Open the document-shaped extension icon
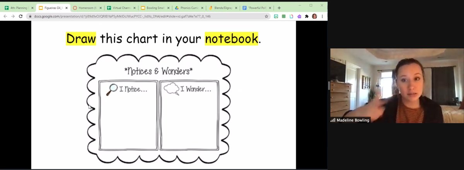Image resolution: width=464 pixels, height=170 pixels. 291,16
